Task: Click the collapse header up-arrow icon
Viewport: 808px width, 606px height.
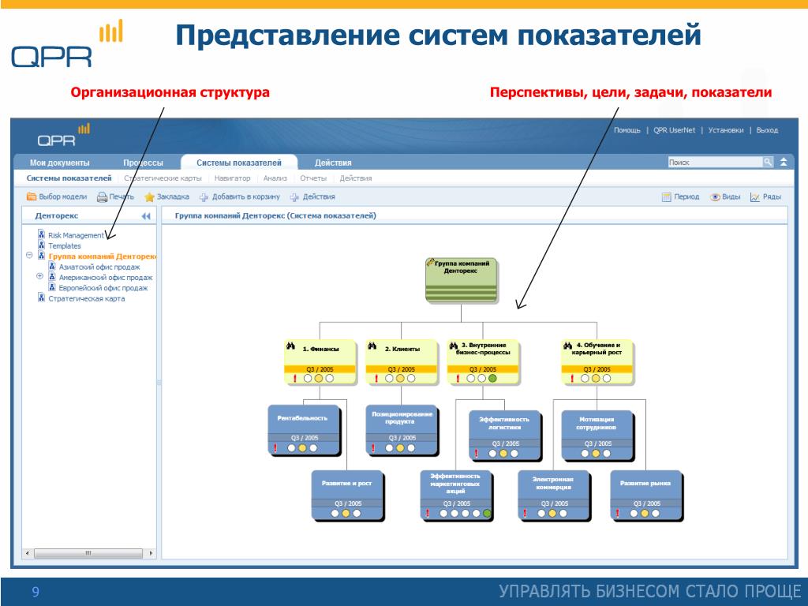Action: 784,162
